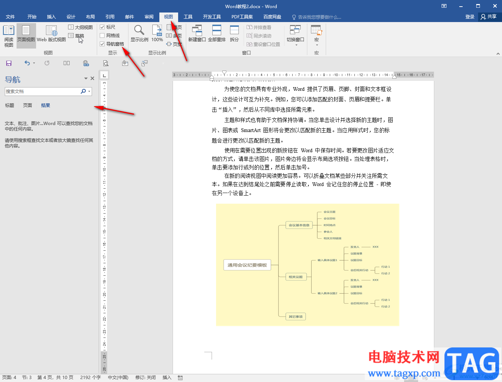Screen dimensions: 502x382
Task: Open a new window (新建窗口)
Action: point(197,34)
